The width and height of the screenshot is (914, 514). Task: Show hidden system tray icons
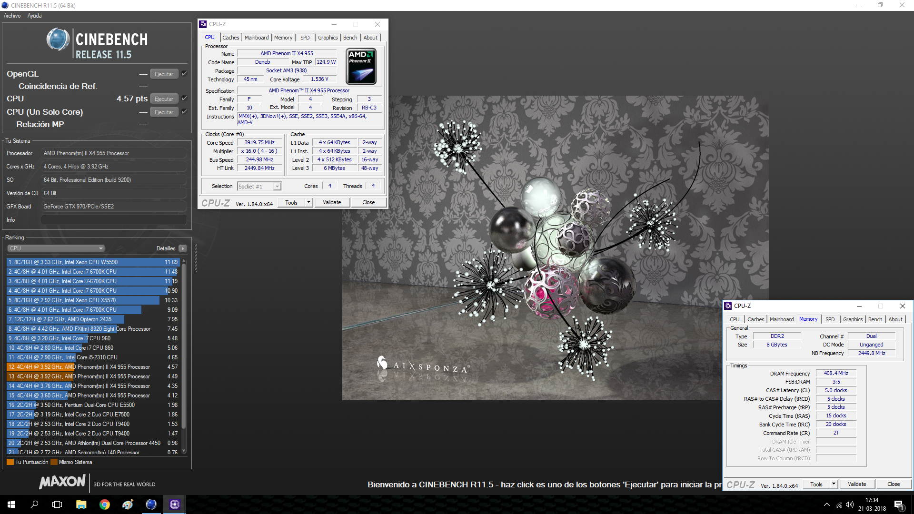pyautogui.click(x=827, y=504)
